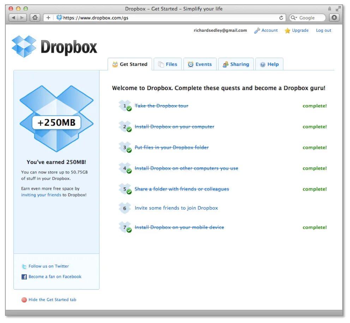Viewport: 350px width, 323px height.
Task: Click quest 3 badge icon
Action: tap(125, 147)
